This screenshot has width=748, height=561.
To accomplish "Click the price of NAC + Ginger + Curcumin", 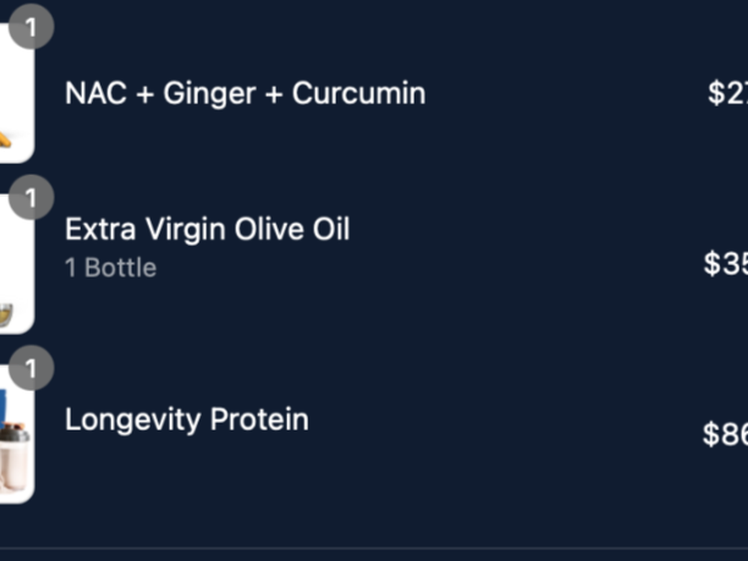I will [x=727, y=93].
